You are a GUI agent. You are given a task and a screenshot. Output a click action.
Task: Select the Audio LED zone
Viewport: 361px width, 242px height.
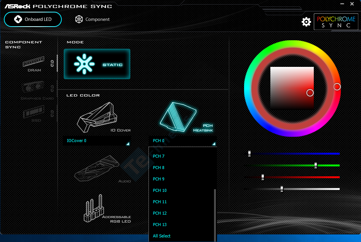[102, 169]
